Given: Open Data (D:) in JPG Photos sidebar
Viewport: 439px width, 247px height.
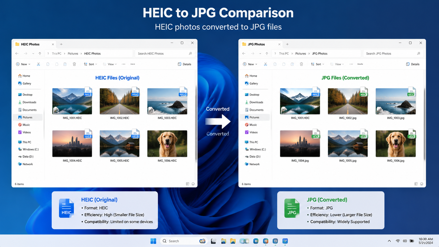Looking at the screenshot, I should (x=253, y=157).
